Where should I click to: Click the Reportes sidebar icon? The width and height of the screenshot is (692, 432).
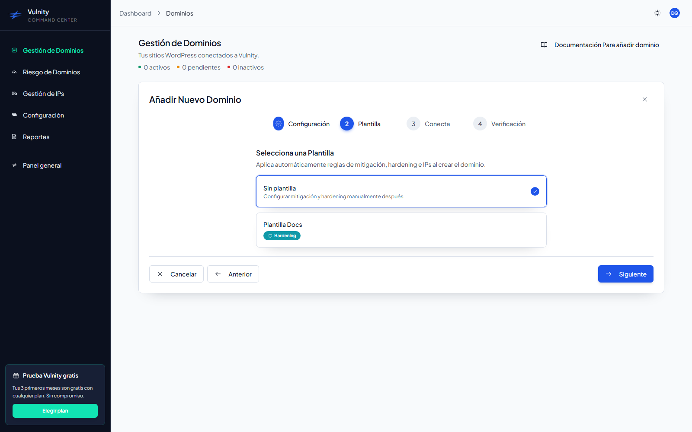pyautogui.click(x=14, y=137)
